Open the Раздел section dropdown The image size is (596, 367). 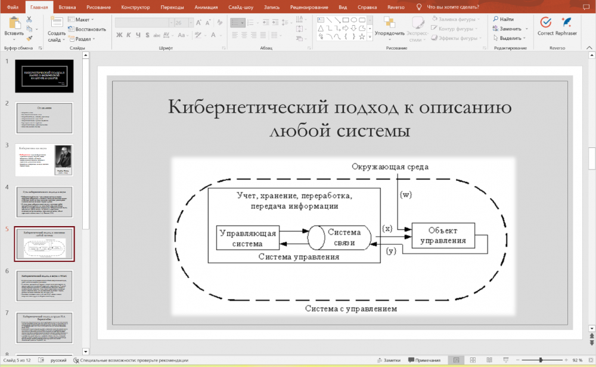[83, 39]
